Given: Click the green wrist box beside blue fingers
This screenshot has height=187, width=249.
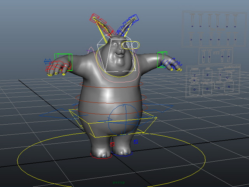Looking at the screenshot, I should point(162,60).
